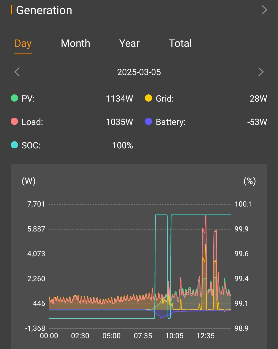
Task: Click the (W) axis unit label
Action: pos(29,181)
